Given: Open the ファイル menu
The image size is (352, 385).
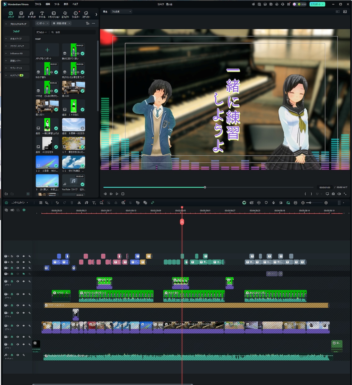Looking at the screenshot, I should [x=38, y=4].
